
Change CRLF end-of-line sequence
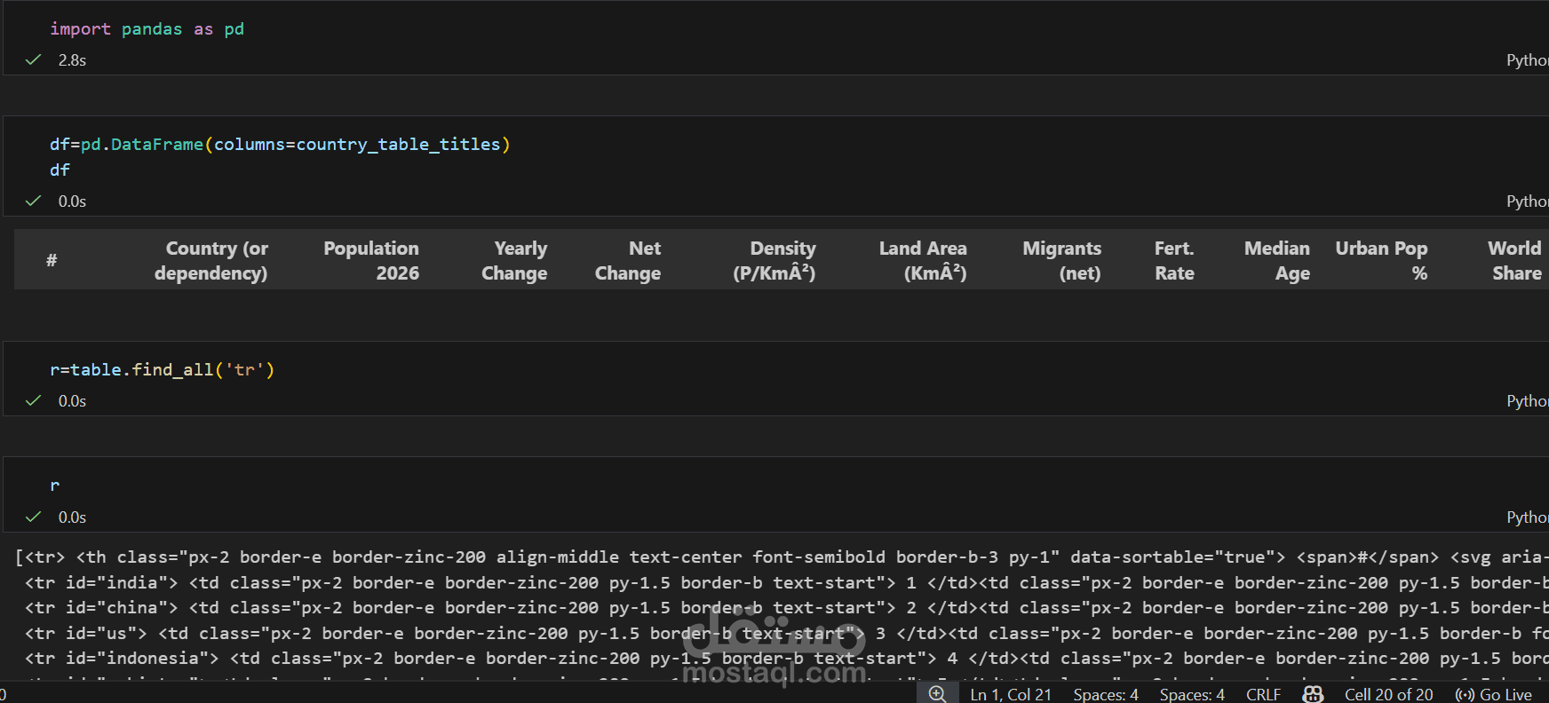(x=1263, y=694)
